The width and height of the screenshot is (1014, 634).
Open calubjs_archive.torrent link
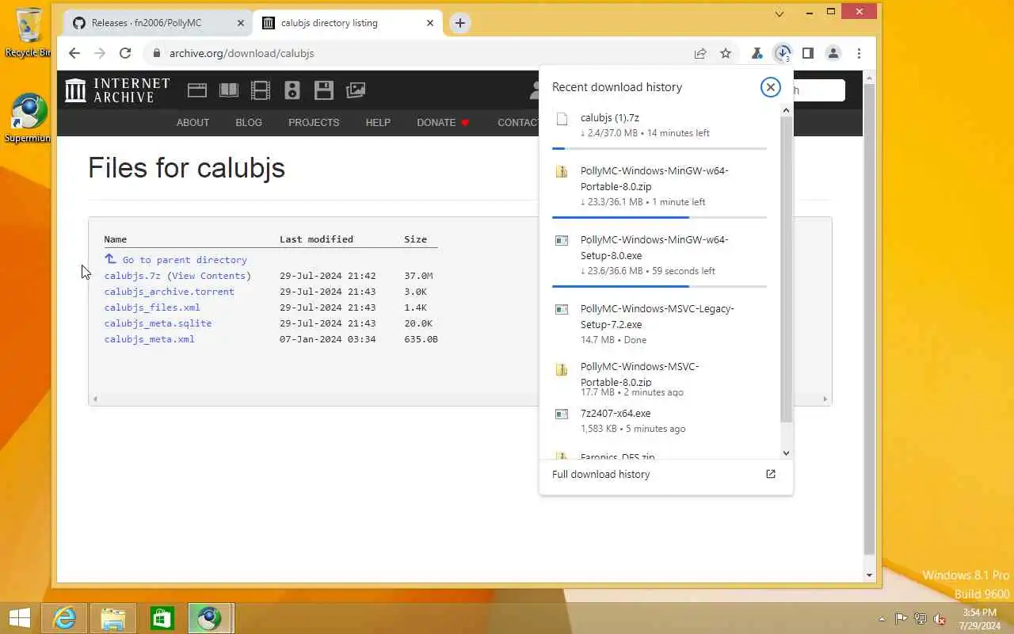pyautogui.click(x=170, y=292)
